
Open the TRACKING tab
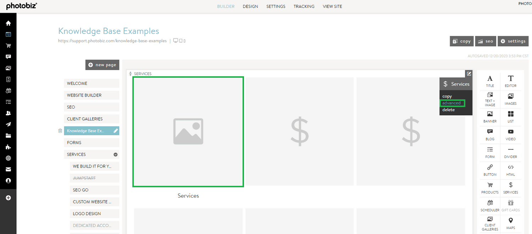click(x=304, y=6)
